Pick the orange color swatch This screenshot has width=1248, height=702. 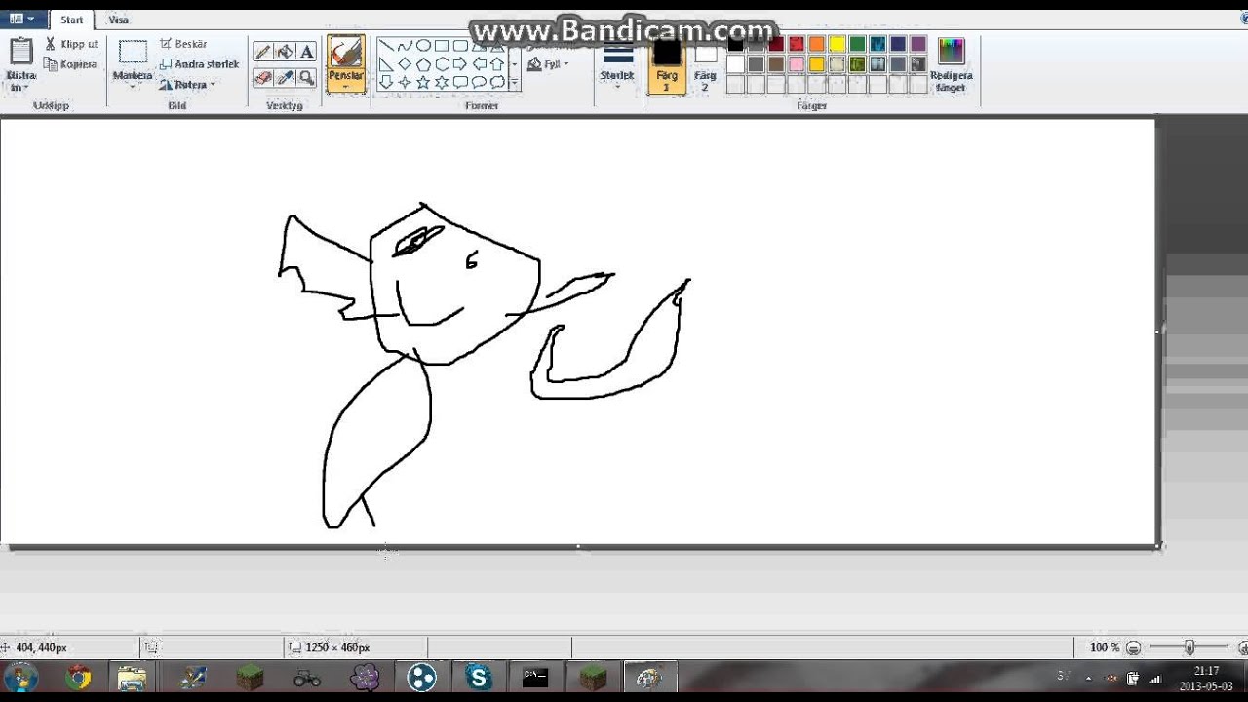pos(817,44)
